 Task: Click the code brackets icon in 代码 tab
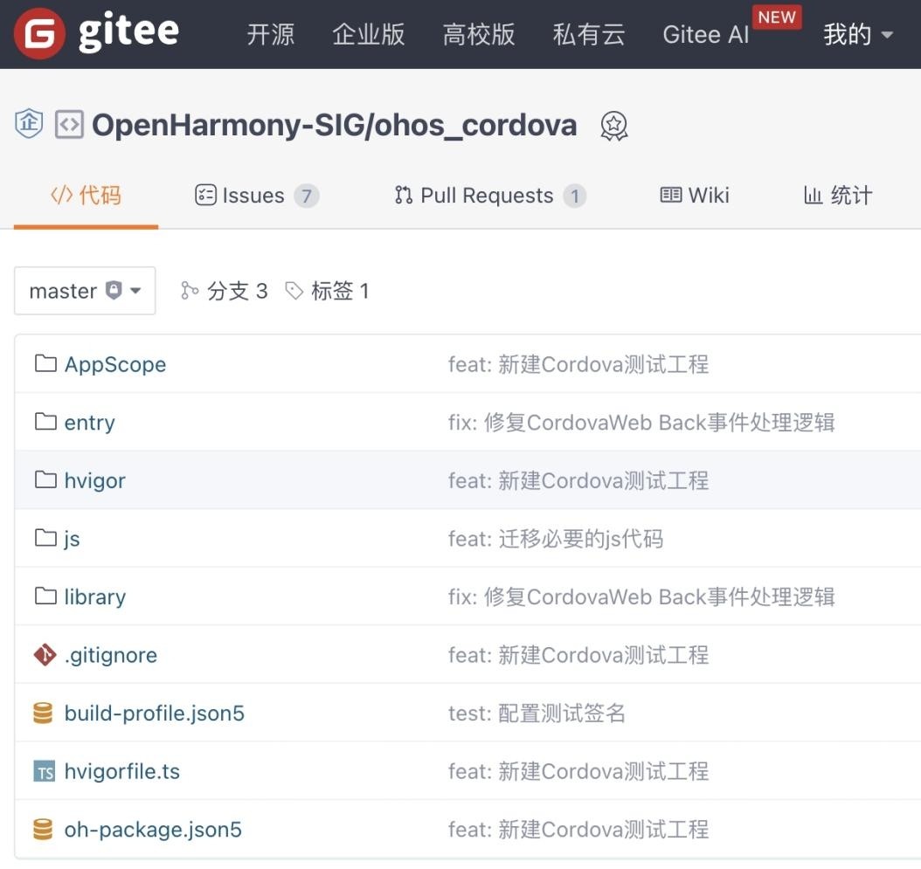(62, 195)
